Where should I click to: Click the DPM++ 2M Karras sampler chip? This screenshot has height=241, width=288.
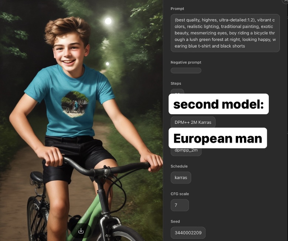click(193, 122)
